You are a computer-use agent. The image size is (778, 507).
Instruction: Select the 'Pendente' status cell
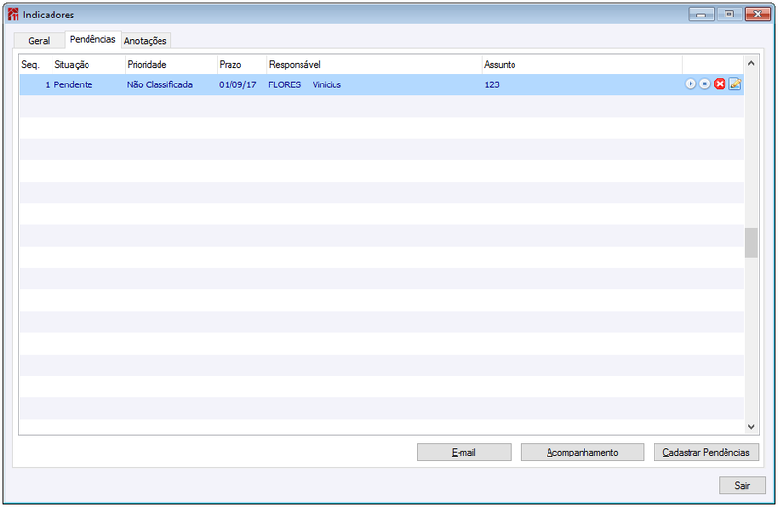point(74,84)
